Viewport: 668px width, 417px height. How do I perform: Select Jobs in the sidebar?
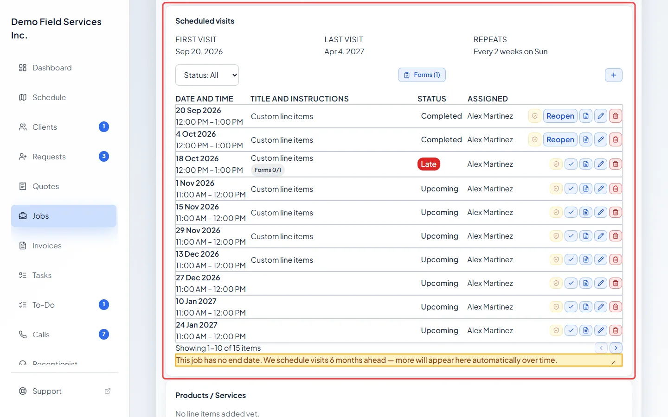pyautogui.click(x=64, y=216)
